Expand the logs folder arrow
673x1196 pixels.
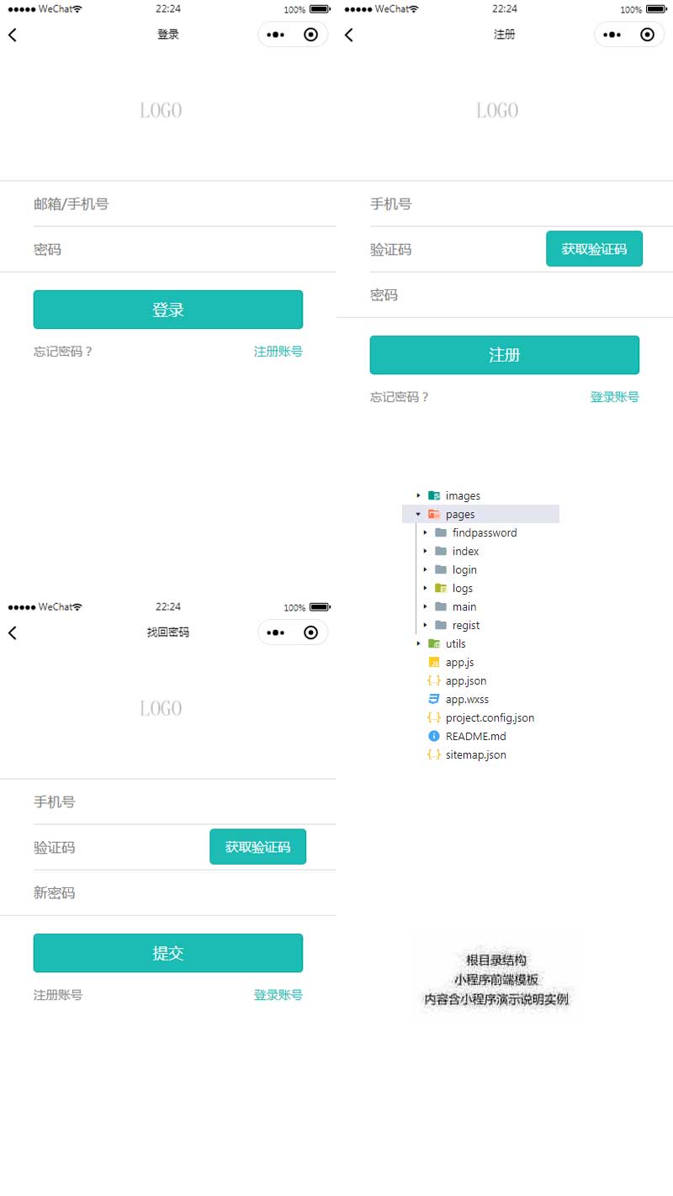coord(425,588)
